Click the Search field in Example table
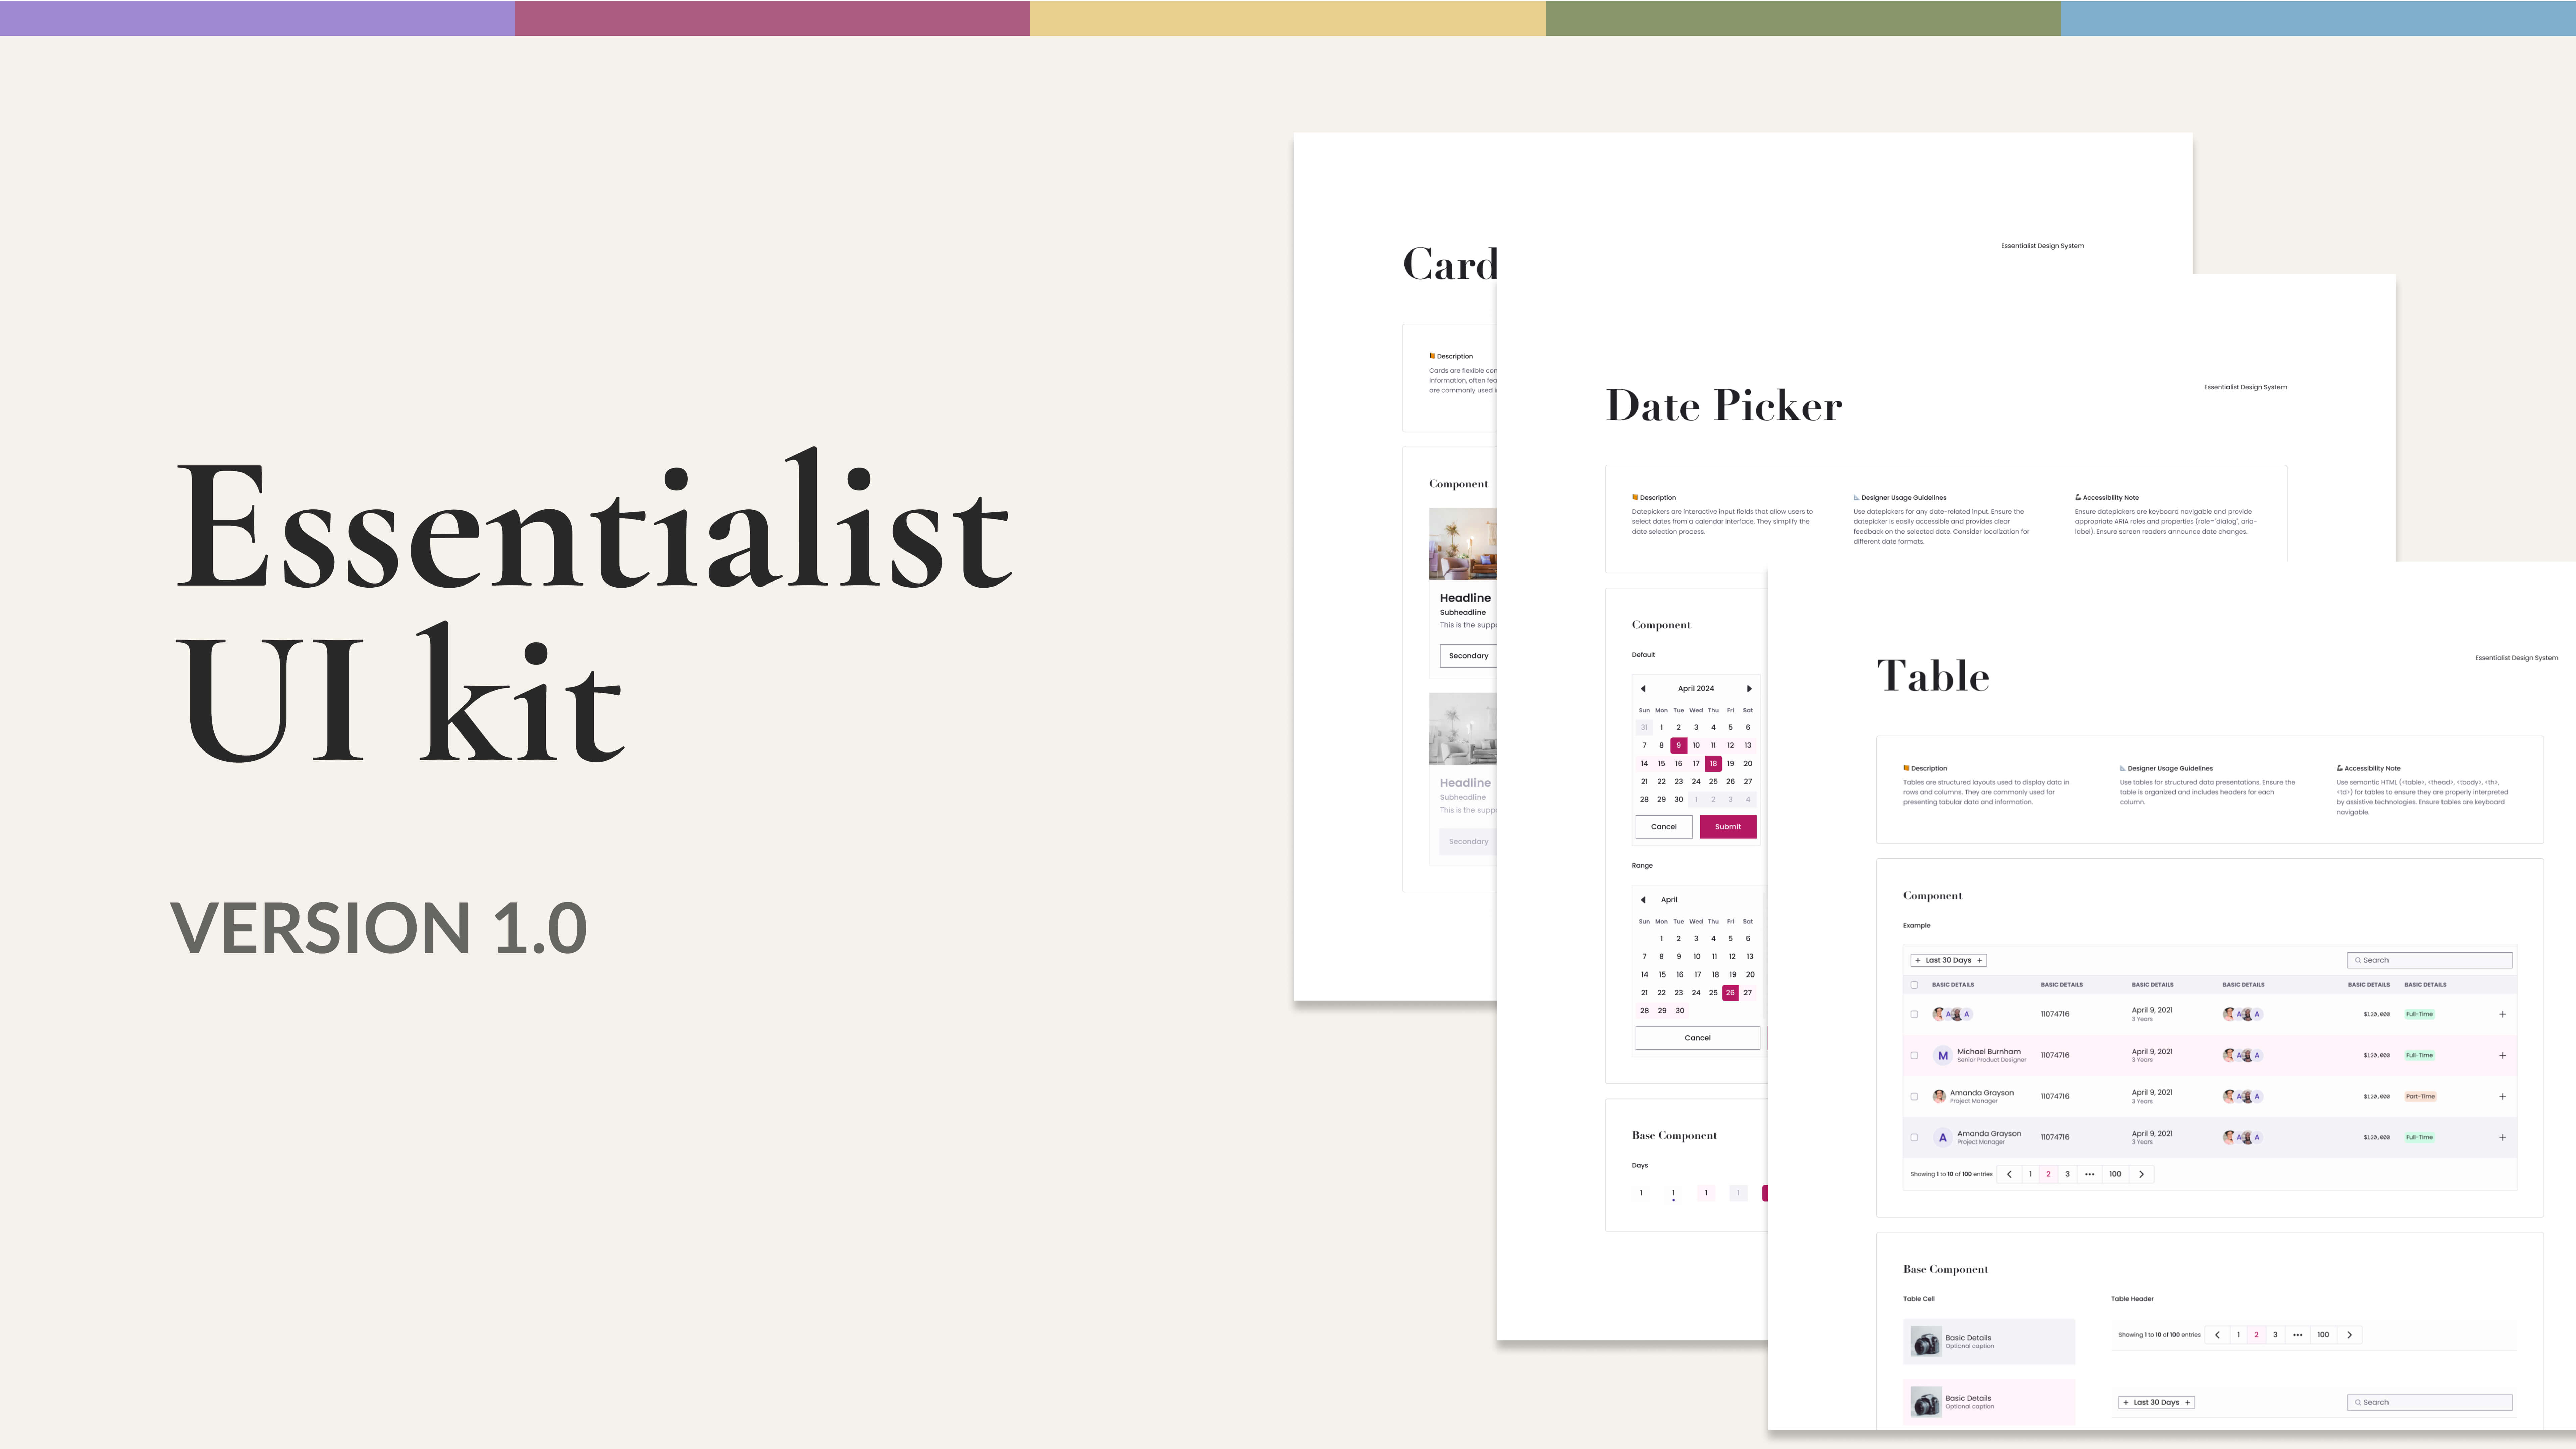The width and height of the screenshot is (2576, 1449). (x=2430, y=960)
